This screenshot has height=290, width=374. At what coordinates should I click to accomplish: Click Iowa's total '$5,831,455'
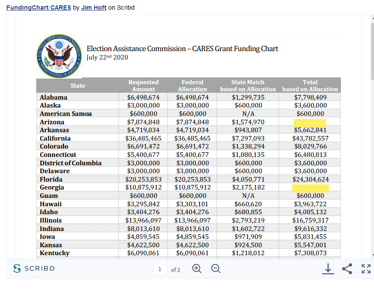point(310,237)
